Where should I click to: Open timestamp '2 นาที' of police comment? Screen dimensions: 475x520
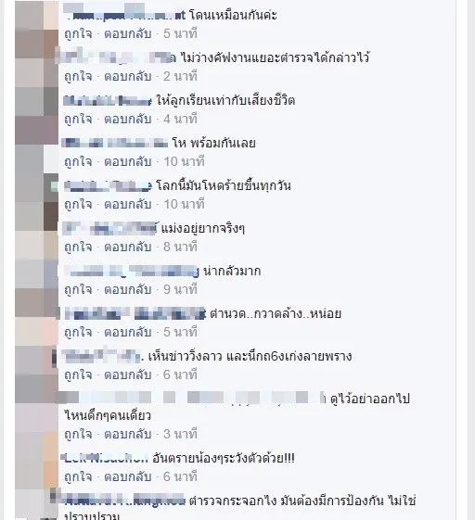[x=180, y=77]
